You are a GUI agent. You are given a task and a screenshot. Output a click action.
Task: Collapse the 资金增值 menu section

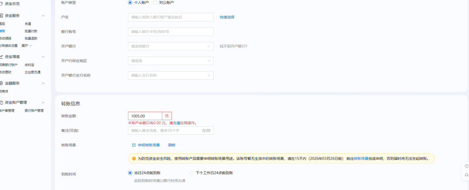click(x=43, y=57)
